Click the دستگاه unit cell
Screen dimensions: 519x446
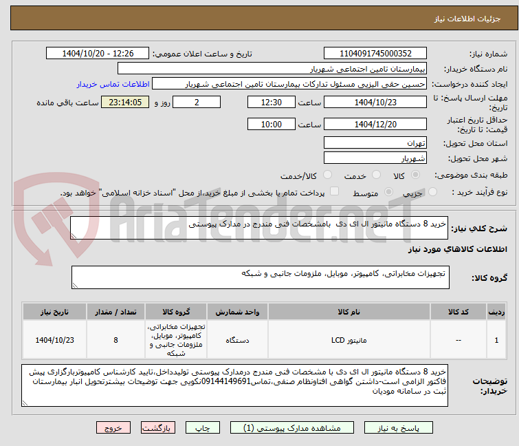pos(237,340)
